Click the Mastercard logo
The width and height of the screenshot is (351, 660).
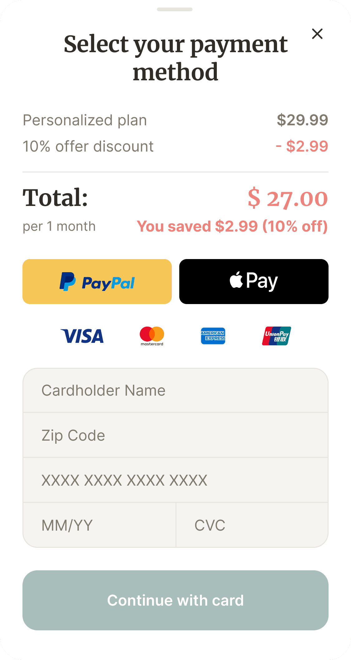pos(152,336)
